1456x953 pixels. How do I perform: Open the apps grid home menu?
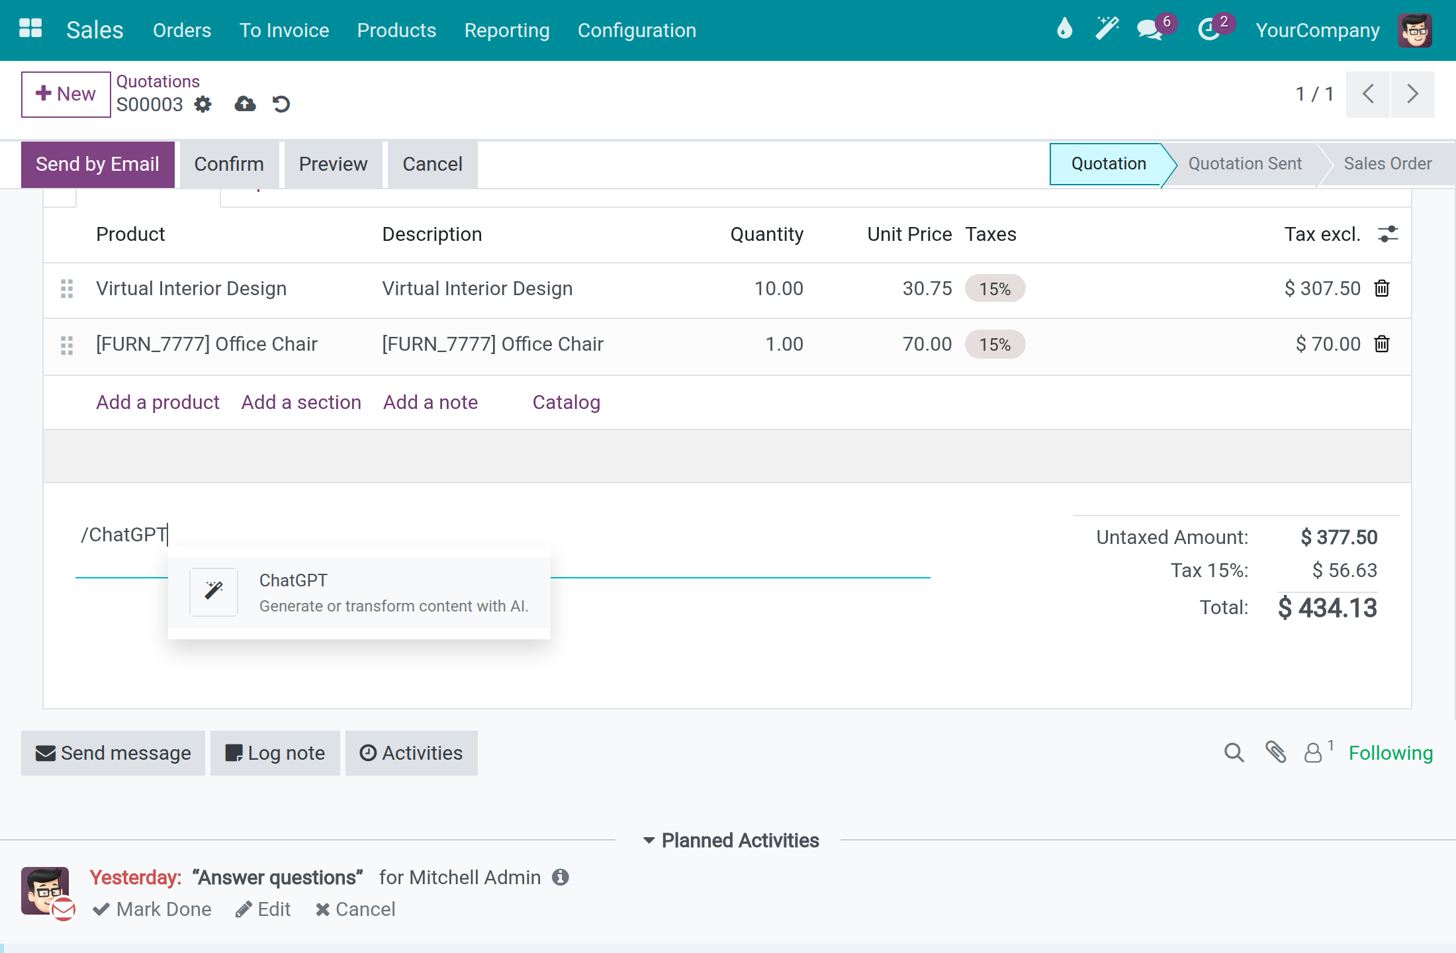tap(30, 29)
